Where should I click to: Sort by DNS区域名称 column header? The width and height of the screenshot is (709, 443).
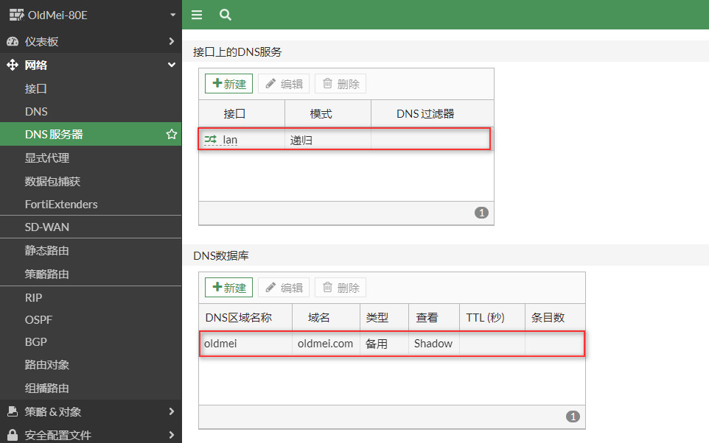[245, 317]
